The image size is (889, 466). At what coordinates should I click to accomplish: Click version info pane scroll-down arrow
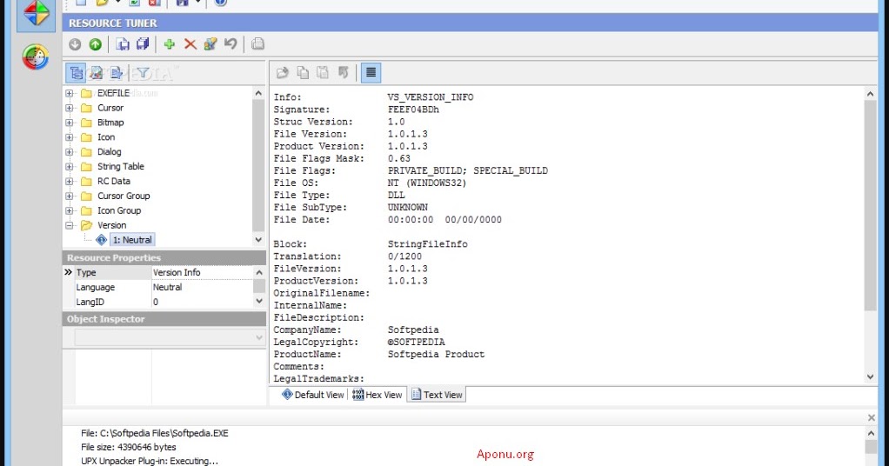[x=870, y=376]
